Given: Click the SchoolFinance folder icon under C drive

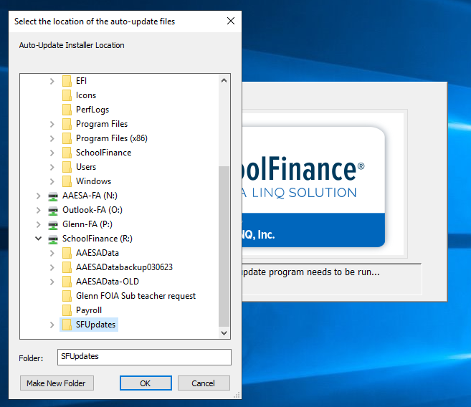Looking at the screenshot, I should click(67, 153).
